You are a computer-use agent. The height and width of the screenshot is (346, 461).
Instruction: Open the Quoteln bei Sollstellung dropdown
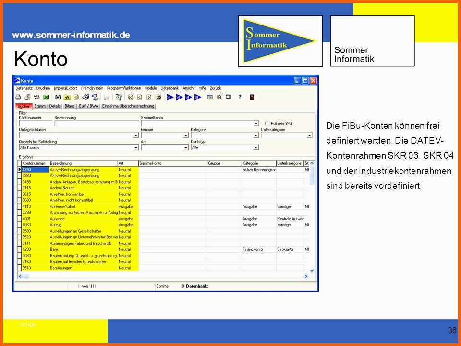coord(135,148)
